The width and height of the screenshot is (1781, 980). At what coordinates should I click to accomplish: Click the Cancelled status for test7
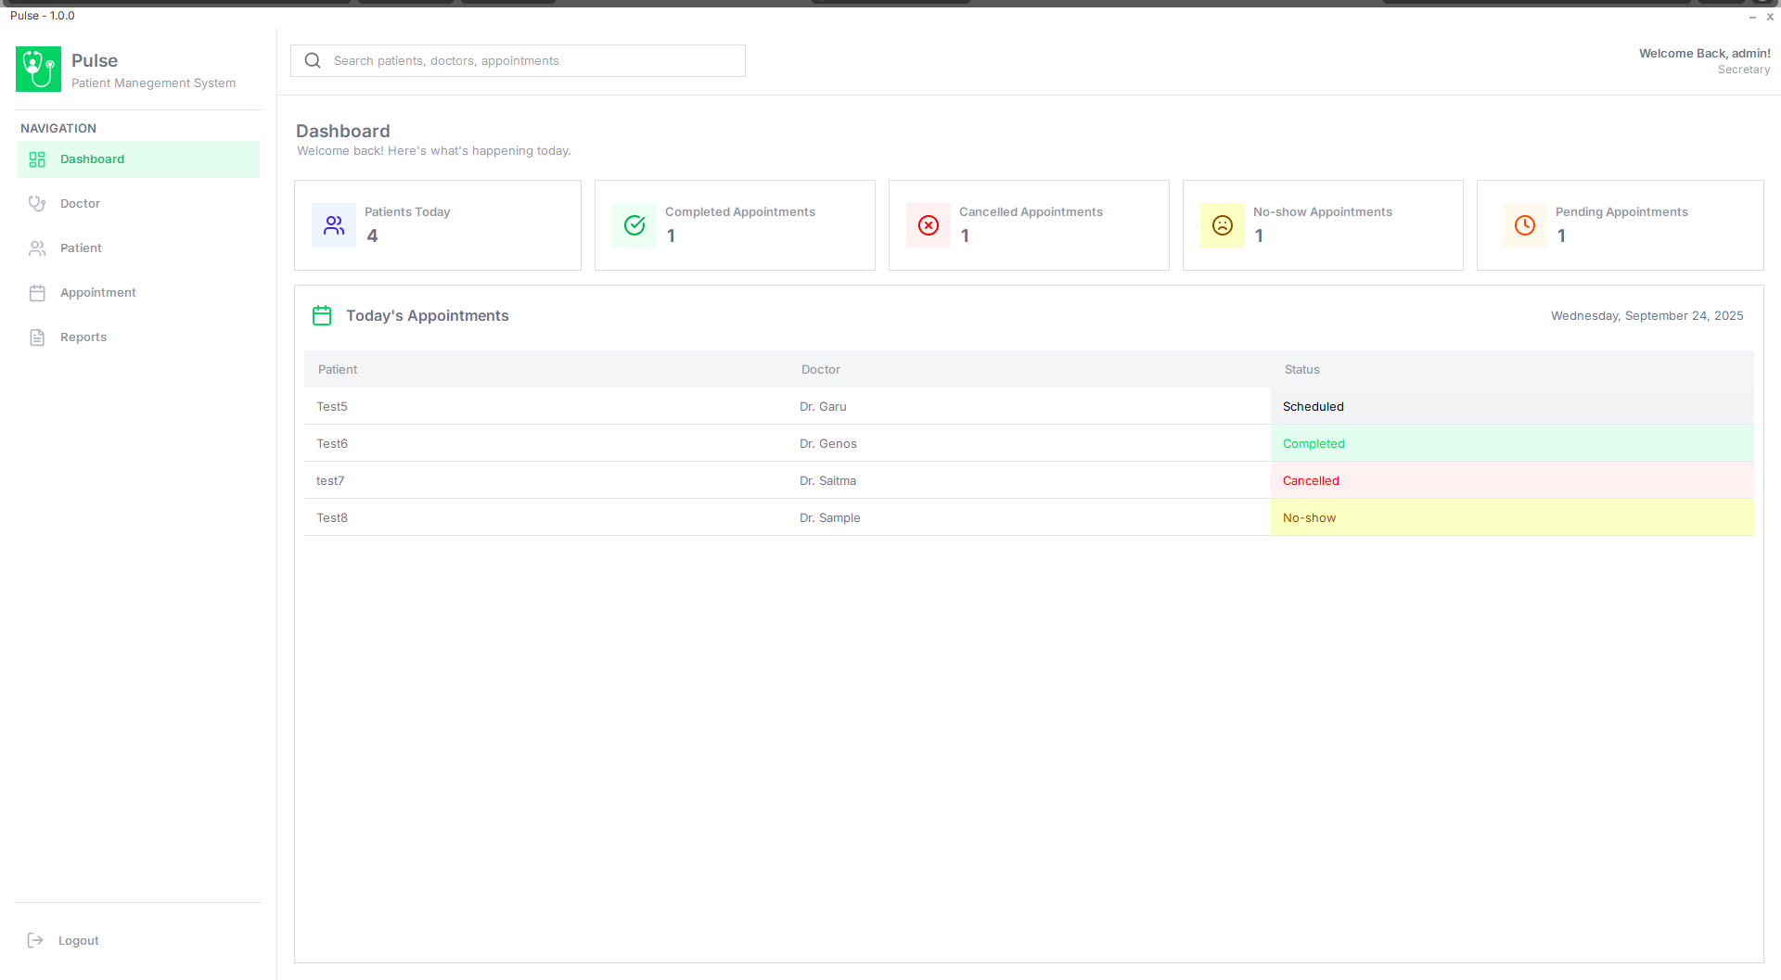[x=1311, y=481]
